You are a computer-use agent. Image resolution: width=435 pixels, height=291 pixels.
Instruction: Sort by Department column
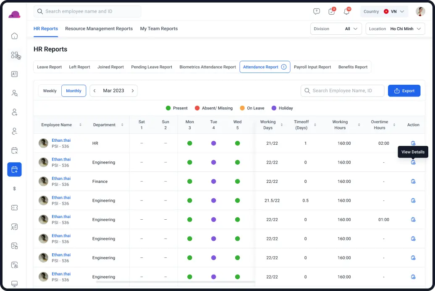pos(122,125)
